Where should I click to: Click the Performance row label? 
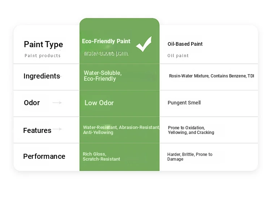44,156
